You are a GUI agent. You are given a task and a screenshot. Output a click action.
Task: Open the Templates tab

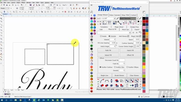click(x=104, y=27)
